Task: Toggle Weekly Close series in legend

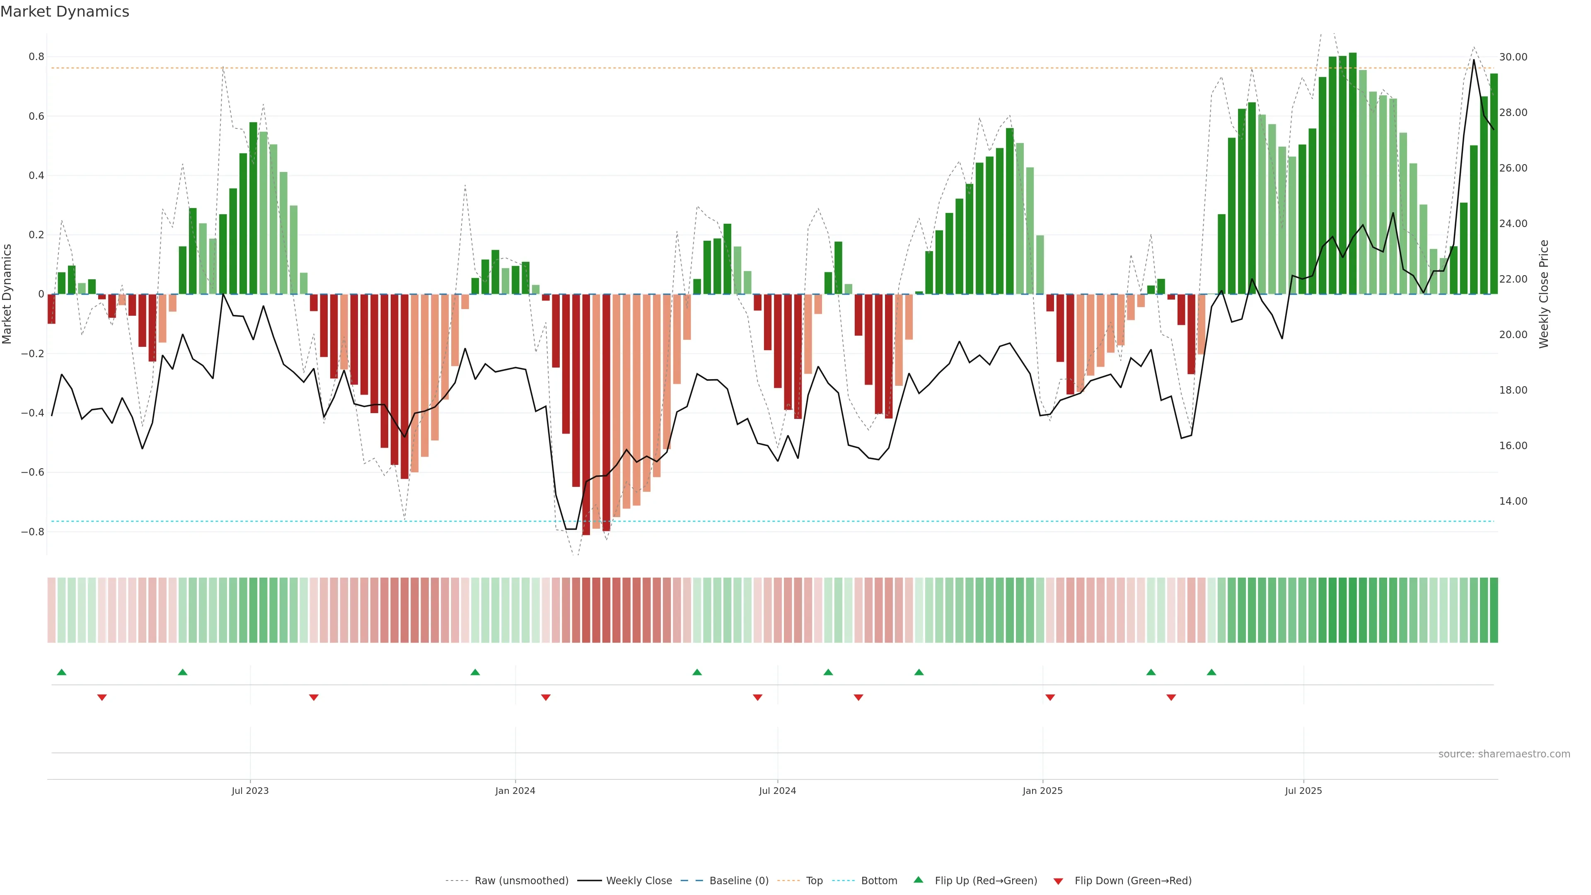Action: [638, 881]
